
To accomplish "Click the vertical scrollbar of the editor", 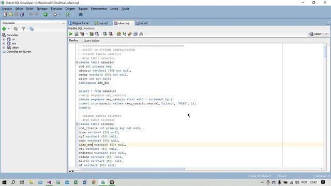I will point(325,105).
